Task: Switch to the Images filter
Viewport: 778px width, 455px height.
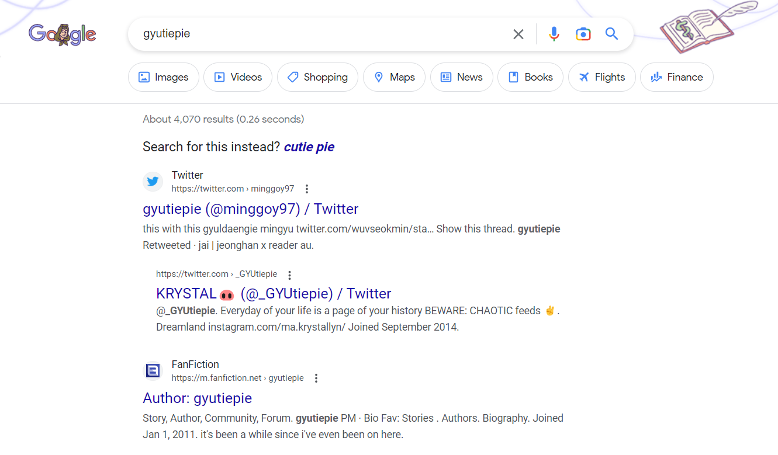Action: click(x=164, y=77)
